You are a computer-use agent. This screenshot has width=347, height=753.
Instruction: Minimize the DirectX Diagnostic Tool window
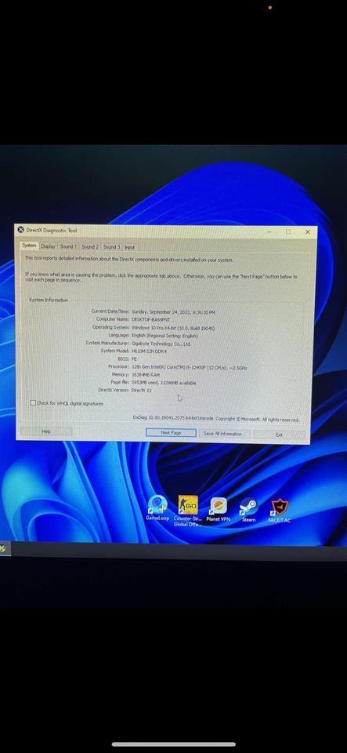269,231
